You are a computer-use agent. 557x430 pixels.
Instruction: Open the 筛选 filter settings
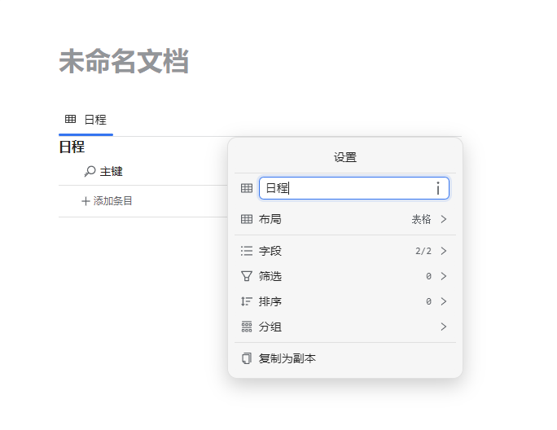pyautogui.click(x=270, y=276)
